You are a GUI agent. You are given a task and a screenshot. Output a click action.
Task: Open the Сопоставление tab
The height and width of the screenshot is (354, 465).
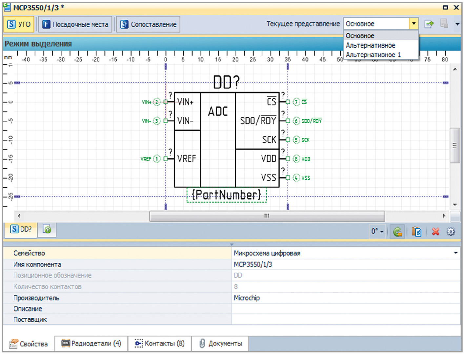tap(148, 24)
